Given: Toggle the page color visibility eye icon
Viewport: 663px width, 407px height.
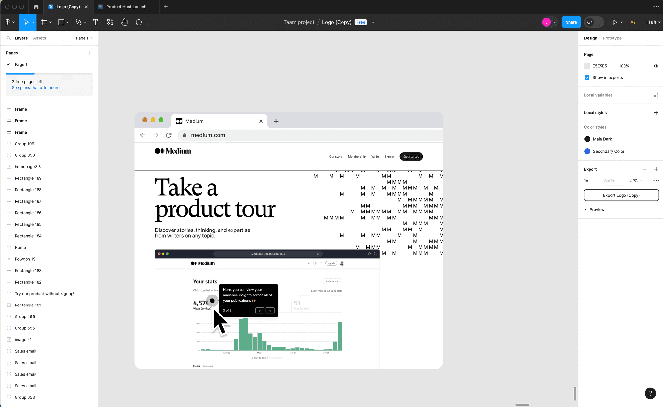Looking at the screenshot, I should click(656, 66).
